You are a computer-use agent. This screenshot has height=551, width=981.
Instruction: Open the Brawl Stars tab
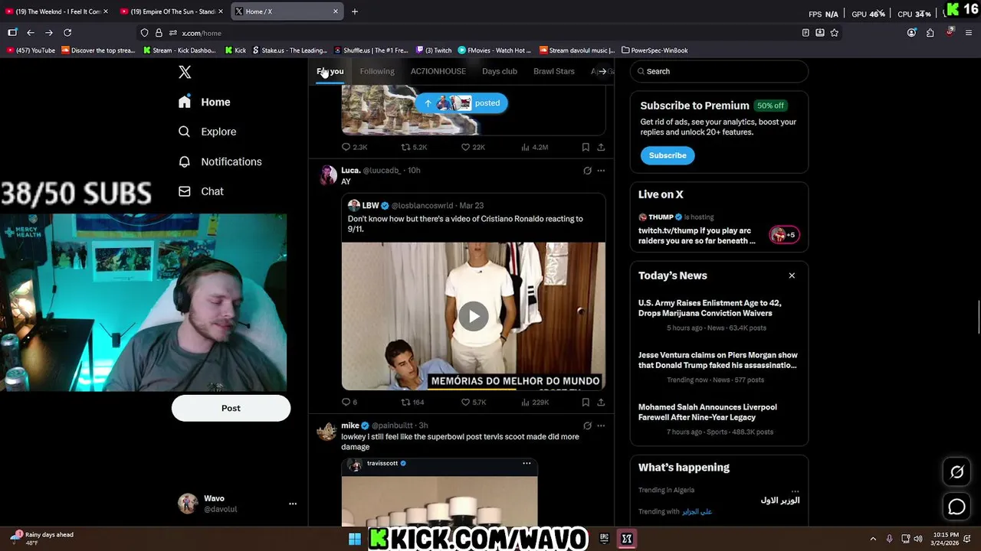(553, 71)
